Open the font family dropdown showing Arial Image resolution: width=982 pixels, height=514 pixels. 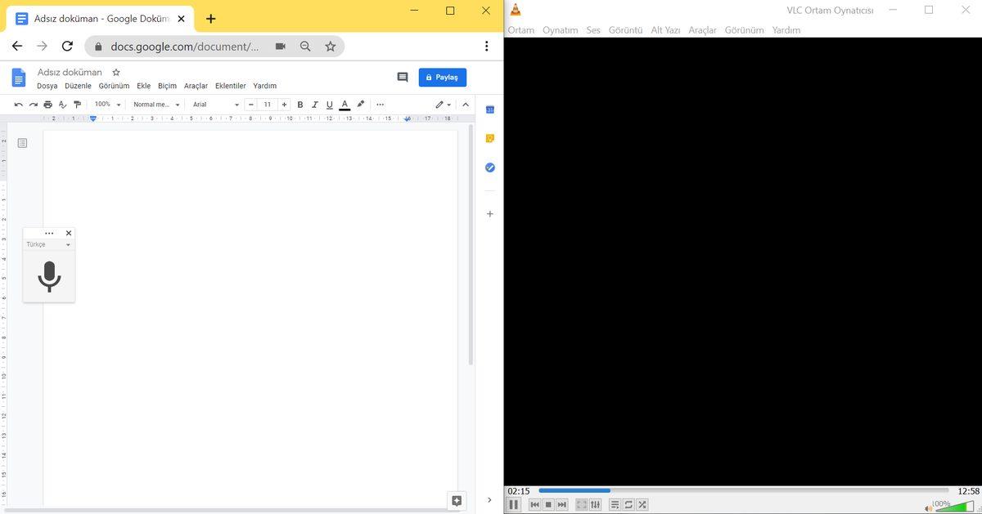click(214, 105)
